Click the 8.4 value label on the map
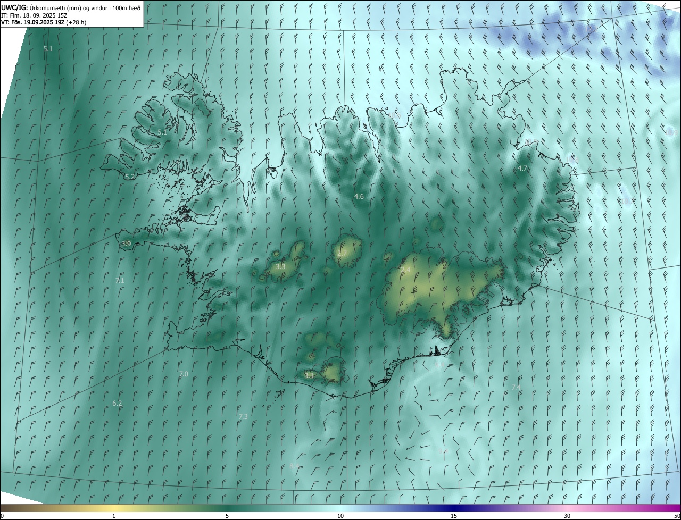 point(294,466)
